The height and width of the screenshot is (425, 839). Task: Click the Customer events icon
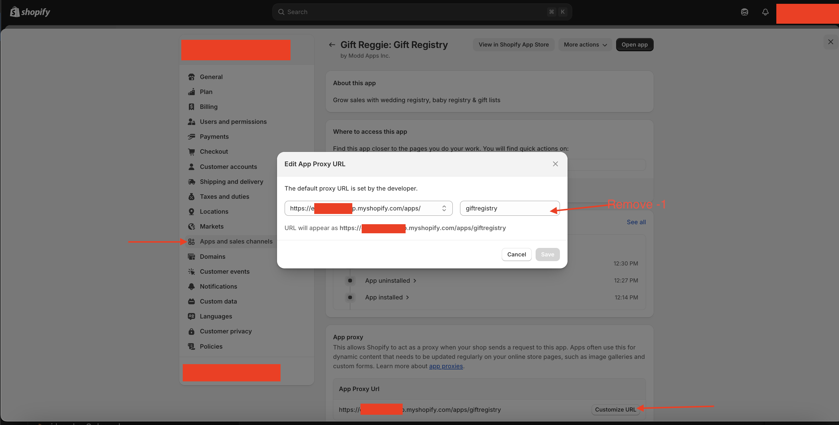point(191,271)
